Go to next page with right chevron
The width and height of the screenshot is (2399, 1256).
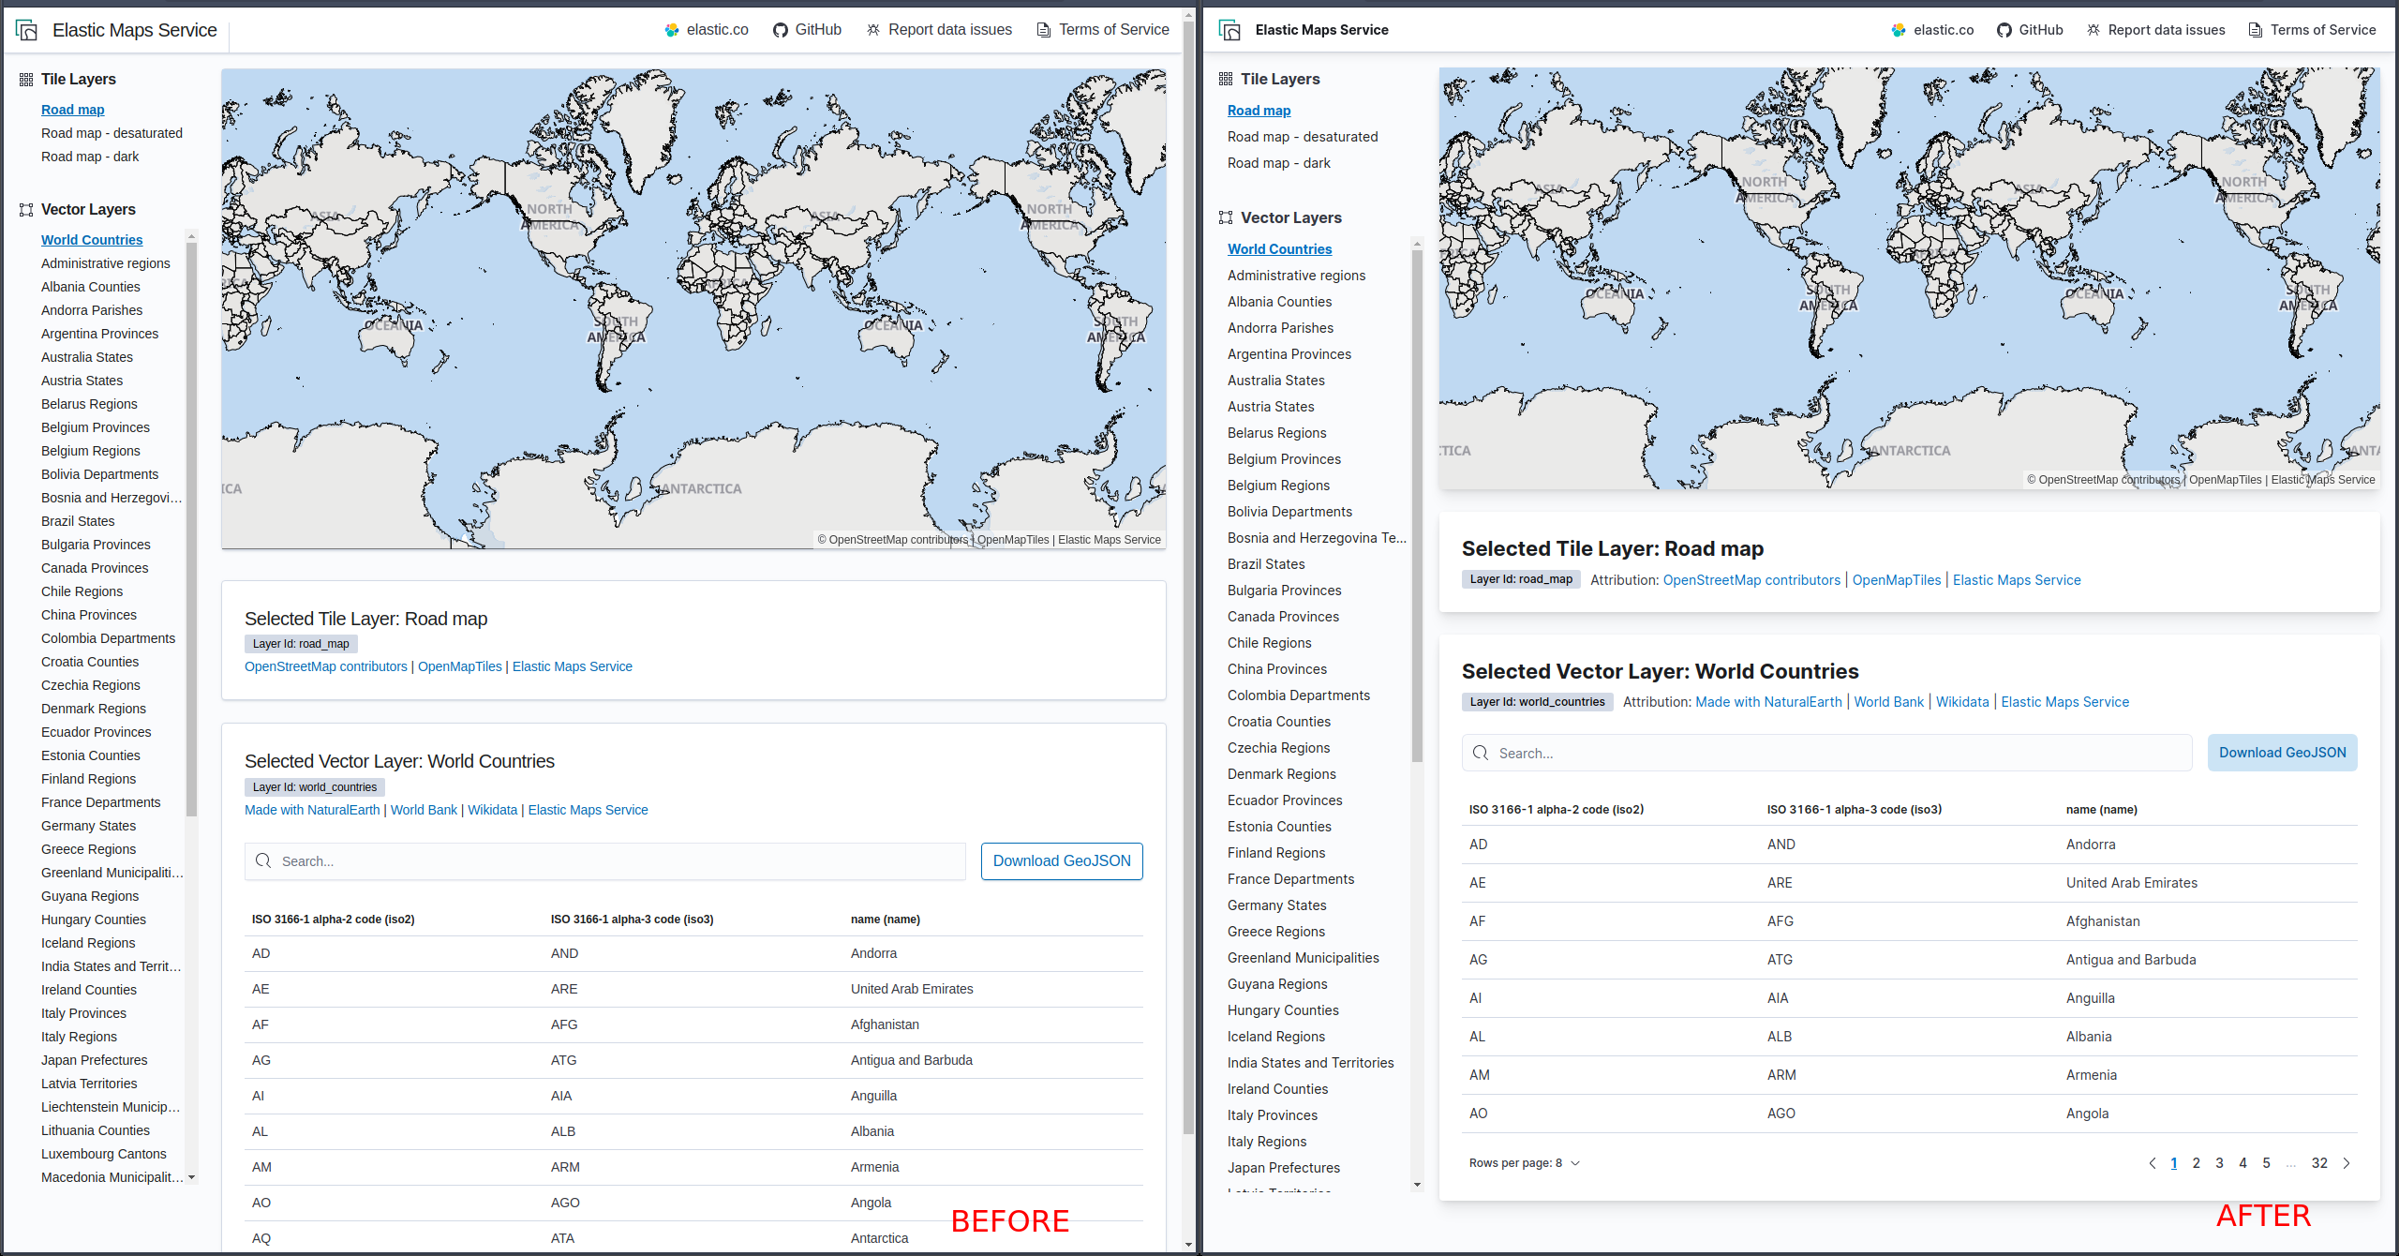coord(2347,1163)
